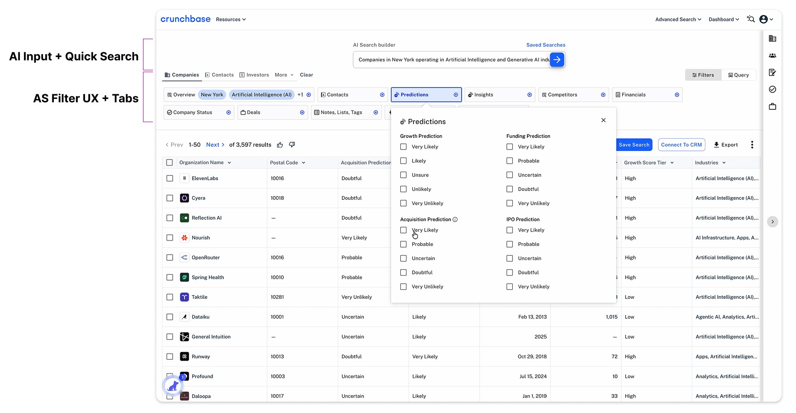Viewport: 796px width, 413px height.
Task: Click the thumbs down results icon
Action: pos(292,145)
